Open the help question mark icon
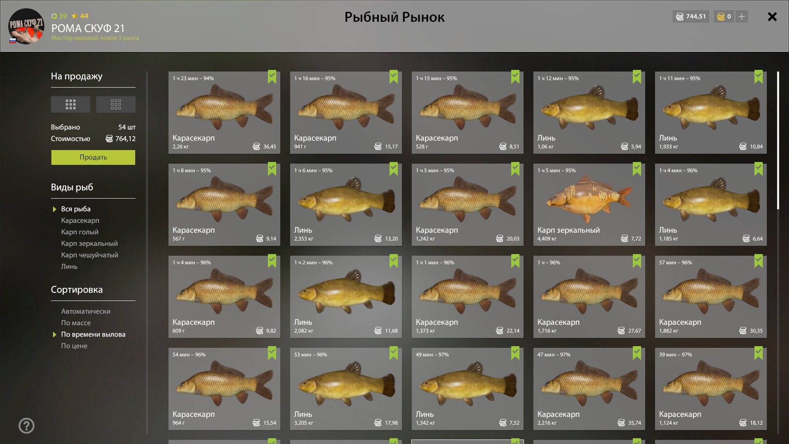789x444 pixels. point(26,425)
